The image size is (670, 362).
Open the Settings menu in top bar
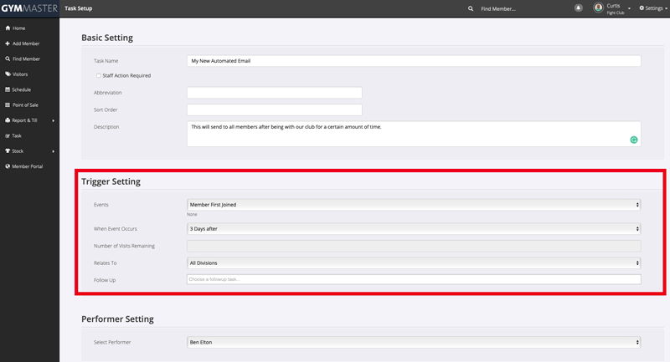[653, 8]
